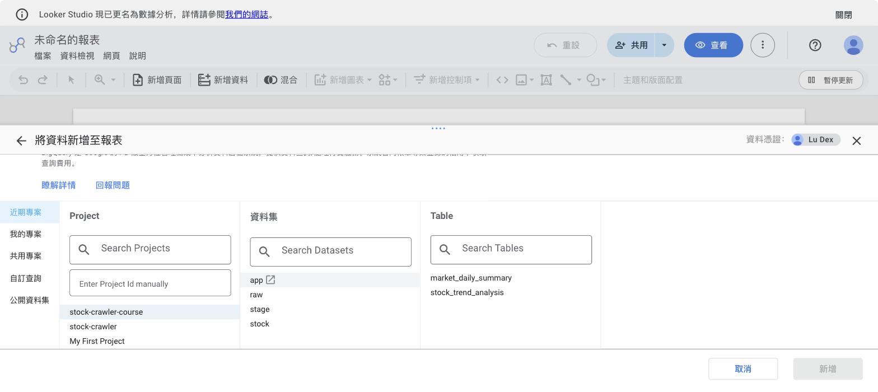Click the undo arrow in toolbar
Image resolution: width=878 pixels, height=392 pixels.
[23, 80]
